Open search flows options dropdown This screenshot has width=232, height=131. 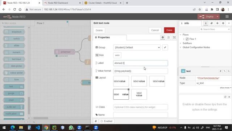click(x=229, y=29)
